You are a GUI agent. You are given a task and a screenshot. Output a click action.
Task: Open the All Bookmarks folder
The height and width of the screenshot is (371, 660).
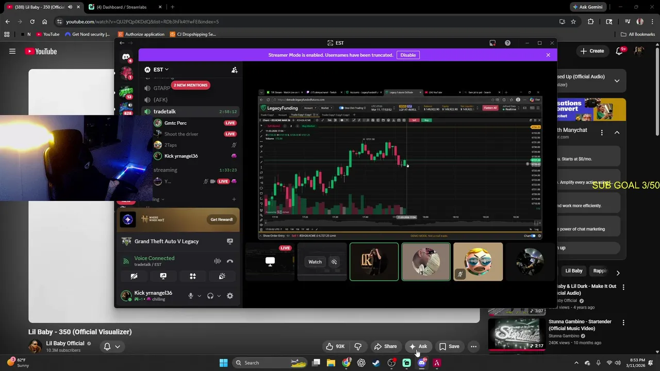point(637,34)
